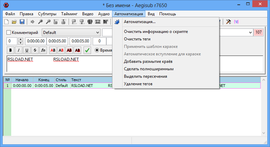Choose the Автоматизация... menu entry

[x=166, y=22]
